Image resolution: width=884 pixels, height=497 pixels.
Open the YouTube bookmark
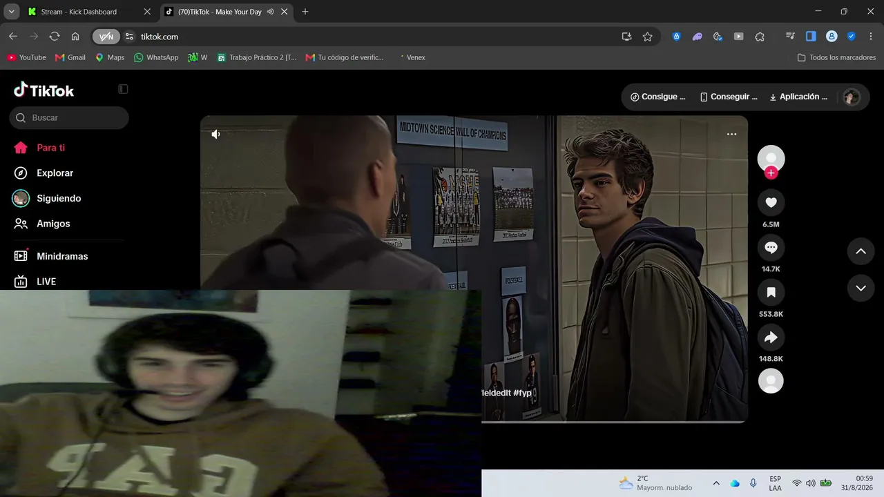tap(26, 57)
